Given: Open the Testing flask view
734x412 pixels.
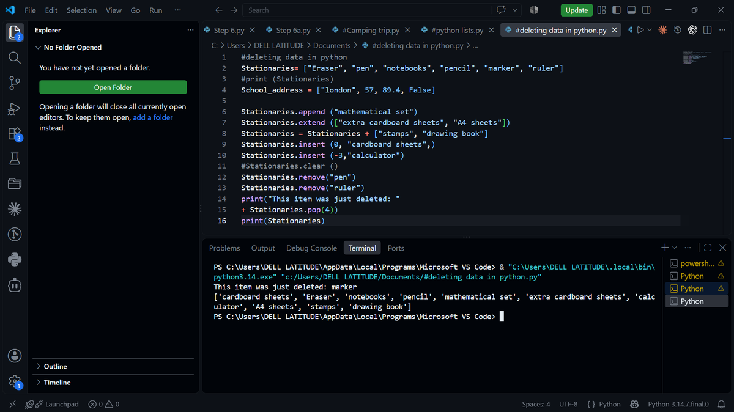Looking at the screenshot, I should pyautogui.click(x=15, y=159).
